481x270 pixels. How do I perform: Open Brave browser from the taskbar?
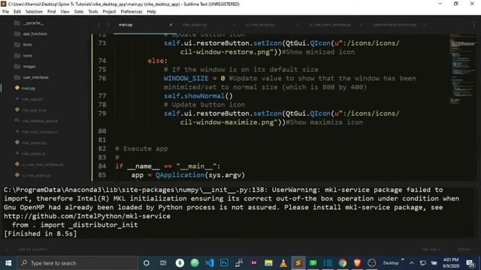tap(358, 263)
